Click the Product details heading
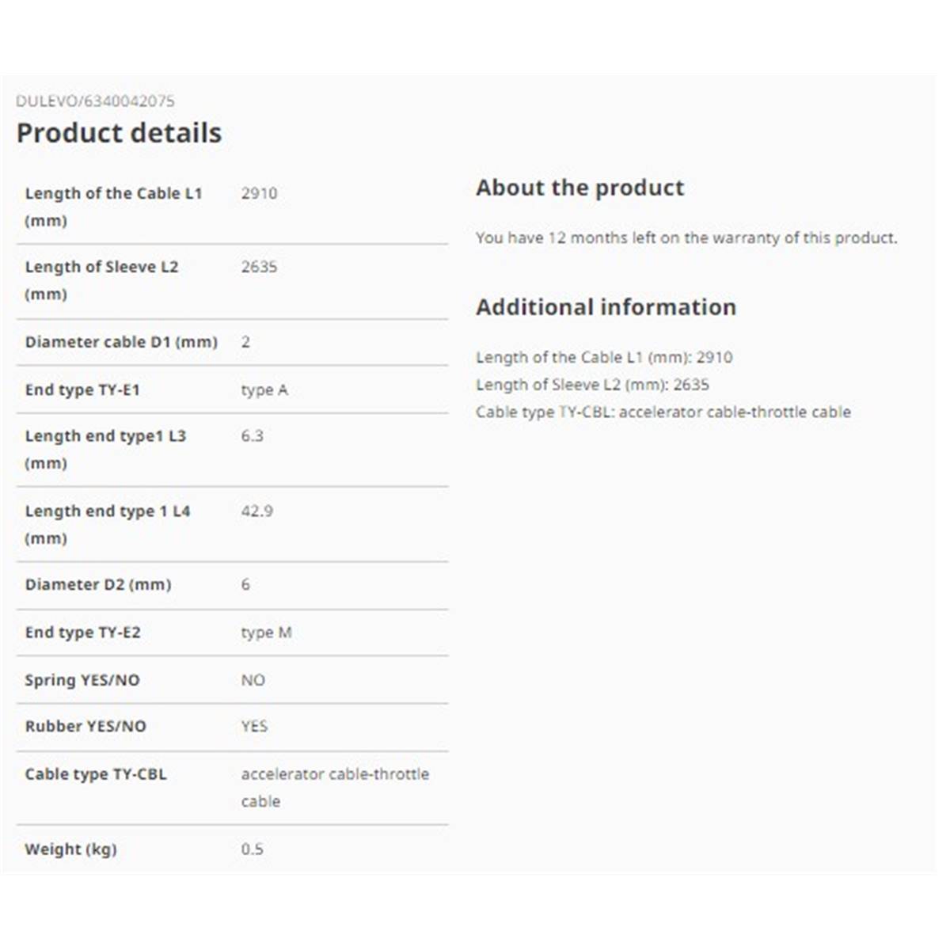 (x=119, y=133)
